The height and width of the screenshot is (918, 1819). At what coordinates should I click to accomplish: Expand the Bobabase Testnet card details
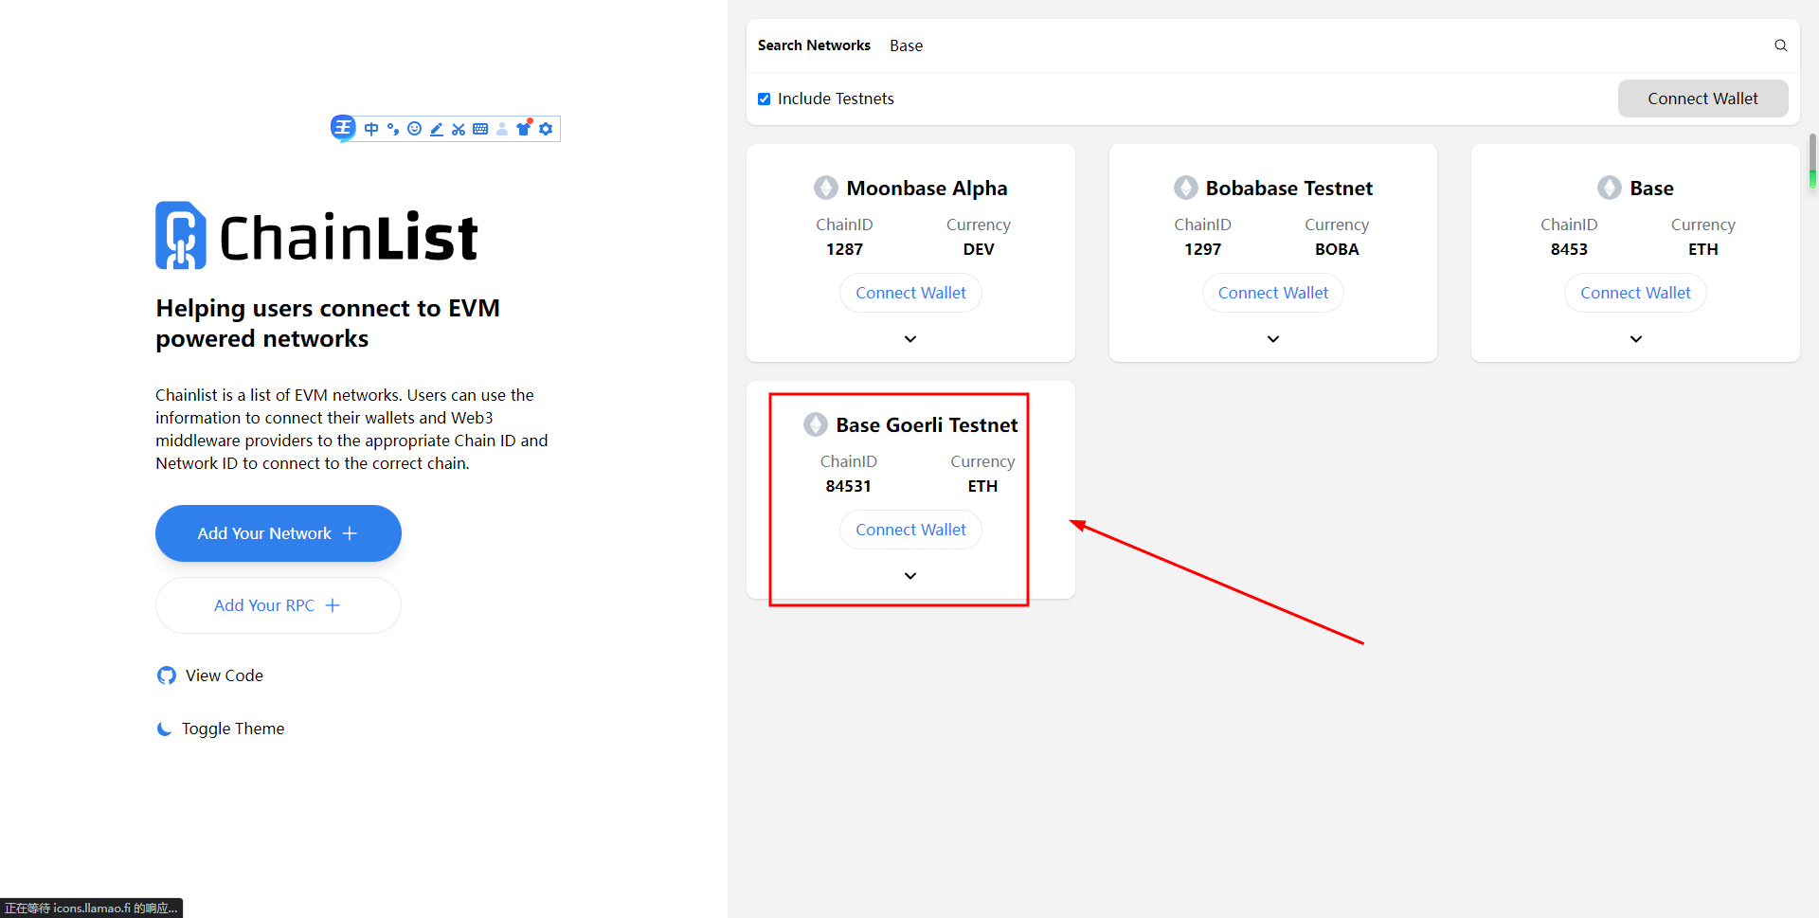tap(1273, 339)
